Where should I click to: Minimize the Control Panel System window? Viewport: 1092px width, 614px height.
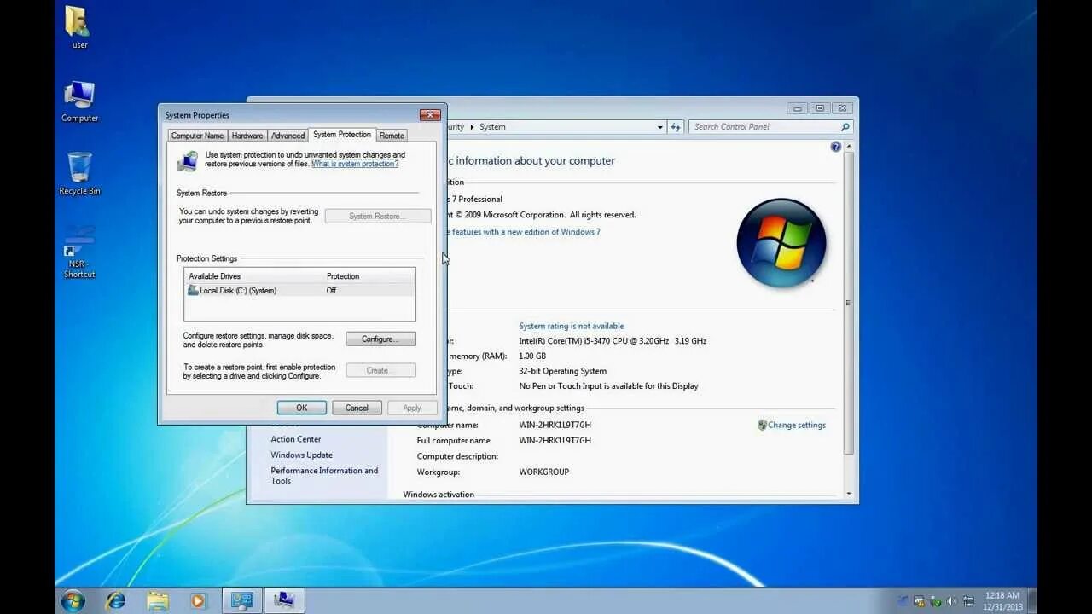(798, 108)
